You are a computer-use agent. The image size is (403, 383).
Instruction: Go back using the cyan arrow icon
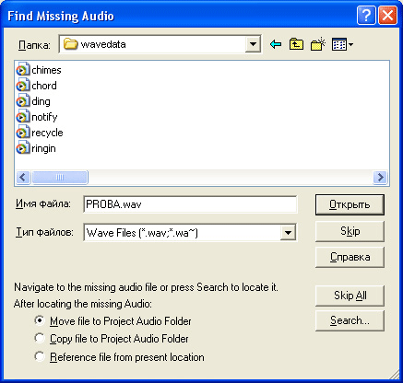tap(276, 44)
